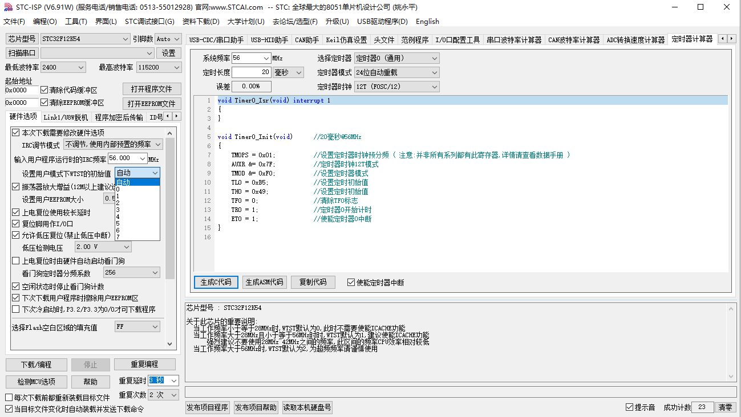
Task: Open the 定时器时钟 12T dropdown
Action: click(x=434, y=87)
